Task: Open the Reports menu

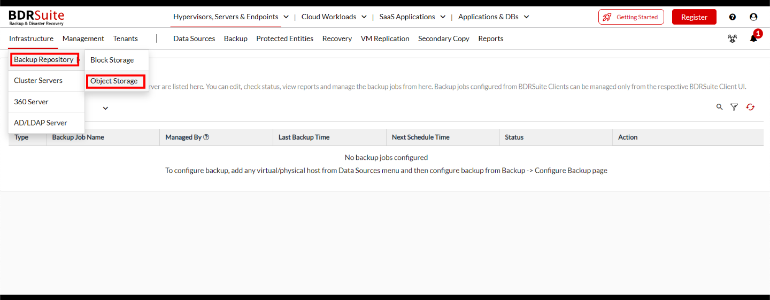Action: click(491, 39)
